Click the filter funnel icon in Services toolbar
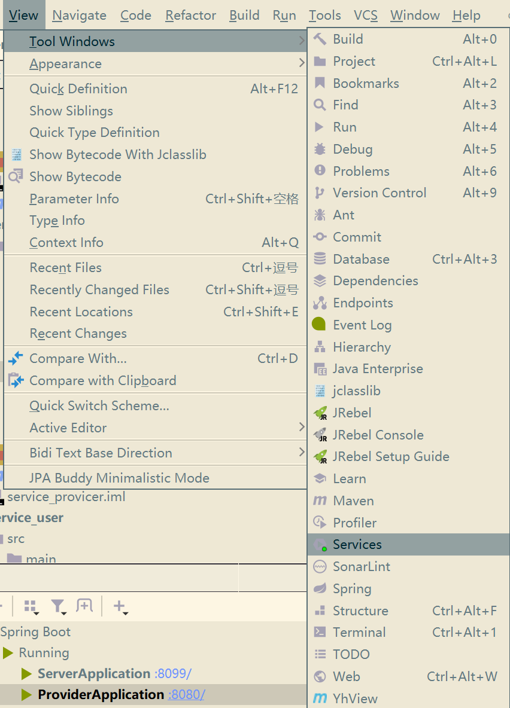Viewport: 510px width, 708px height. pyautogui.click(x=58, y=606)
